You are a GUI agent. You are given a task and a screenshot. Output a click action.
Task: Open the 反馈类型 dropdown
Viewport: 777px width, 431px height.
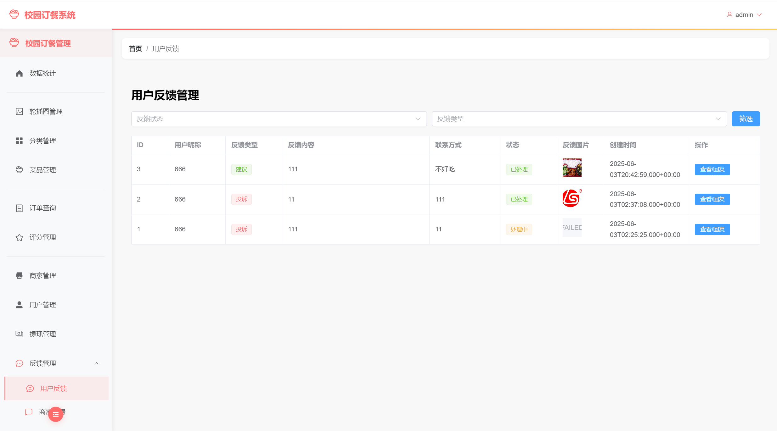(579, 119)
